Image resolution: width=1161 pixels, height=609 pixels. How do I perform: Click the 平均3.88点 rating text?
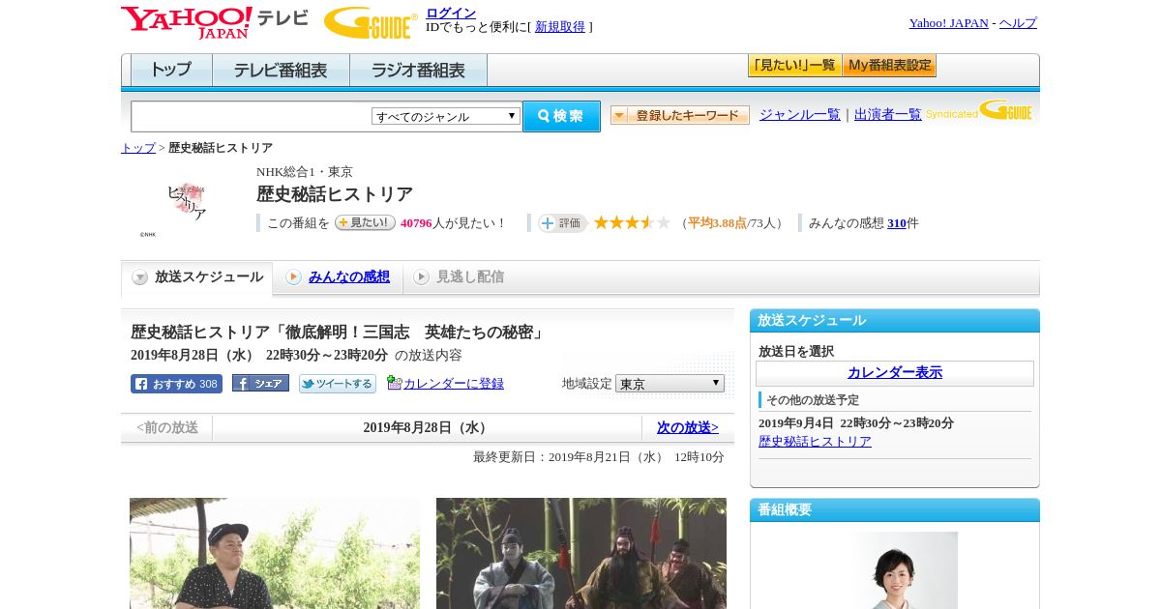click(717, 223)
